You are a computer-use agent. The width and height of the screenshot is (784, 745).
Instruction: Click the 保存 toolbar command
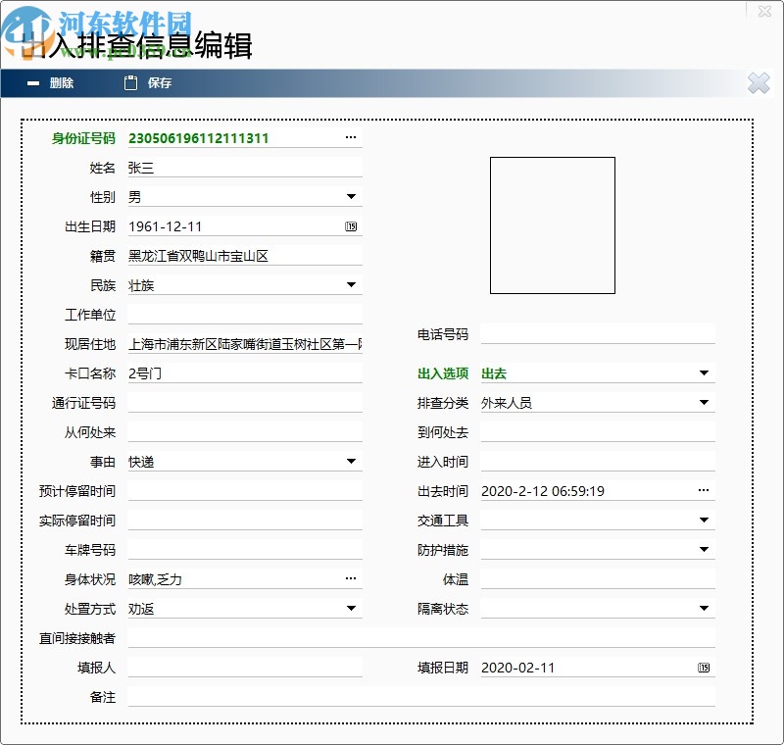160,83
